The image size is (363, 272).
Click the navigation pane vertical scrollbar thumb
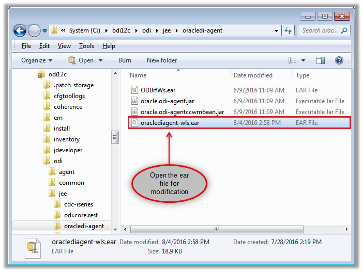[x=115, y=137]
